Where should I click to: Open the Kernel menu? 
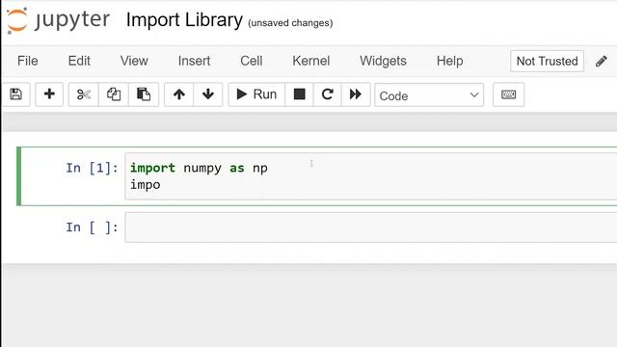pyautogui.click(x=310, y=61)
